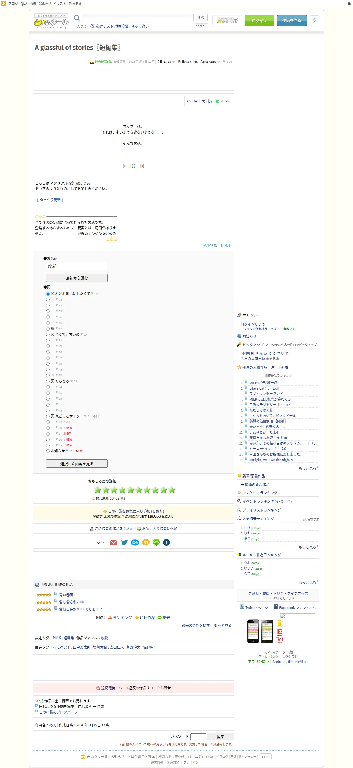This screenshot has width=353, height=768.
Task: Share via the Twitter bird icon
Action: [x=124, y=542]
